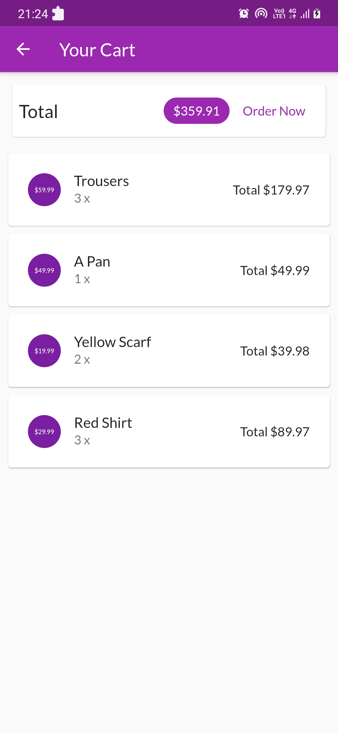Select the Red Shirt cart item name
Viewport: 338px width, 733px height.
tap(103, 423)
